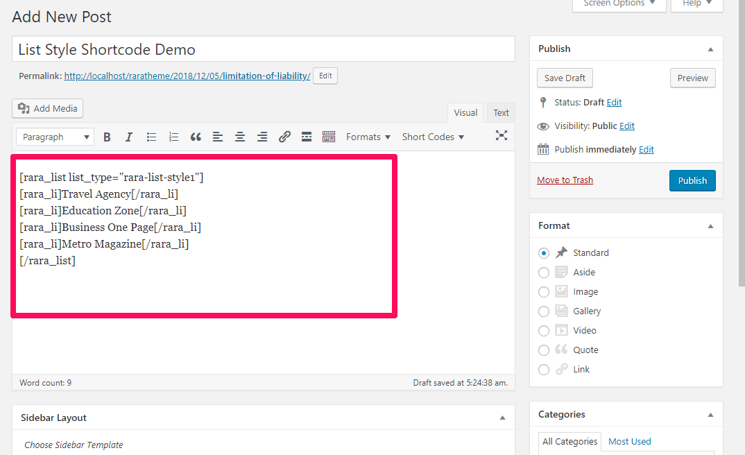Click the Metro Magazine shortcode line
The width and height of the screenshot is (745, 455).
point(104,244)
